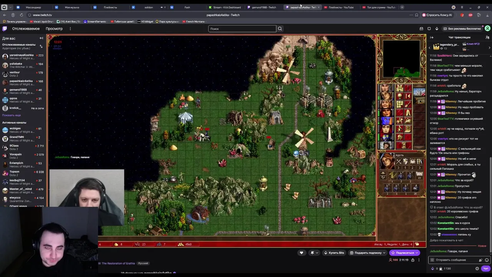
Task: Open Twitch home via logo icon
Action: pyautogui.click(x=5, y=28)
